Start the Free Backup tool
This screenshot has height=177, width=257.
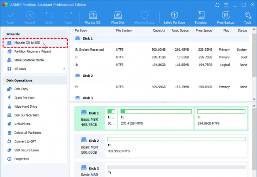click(226, 17)
